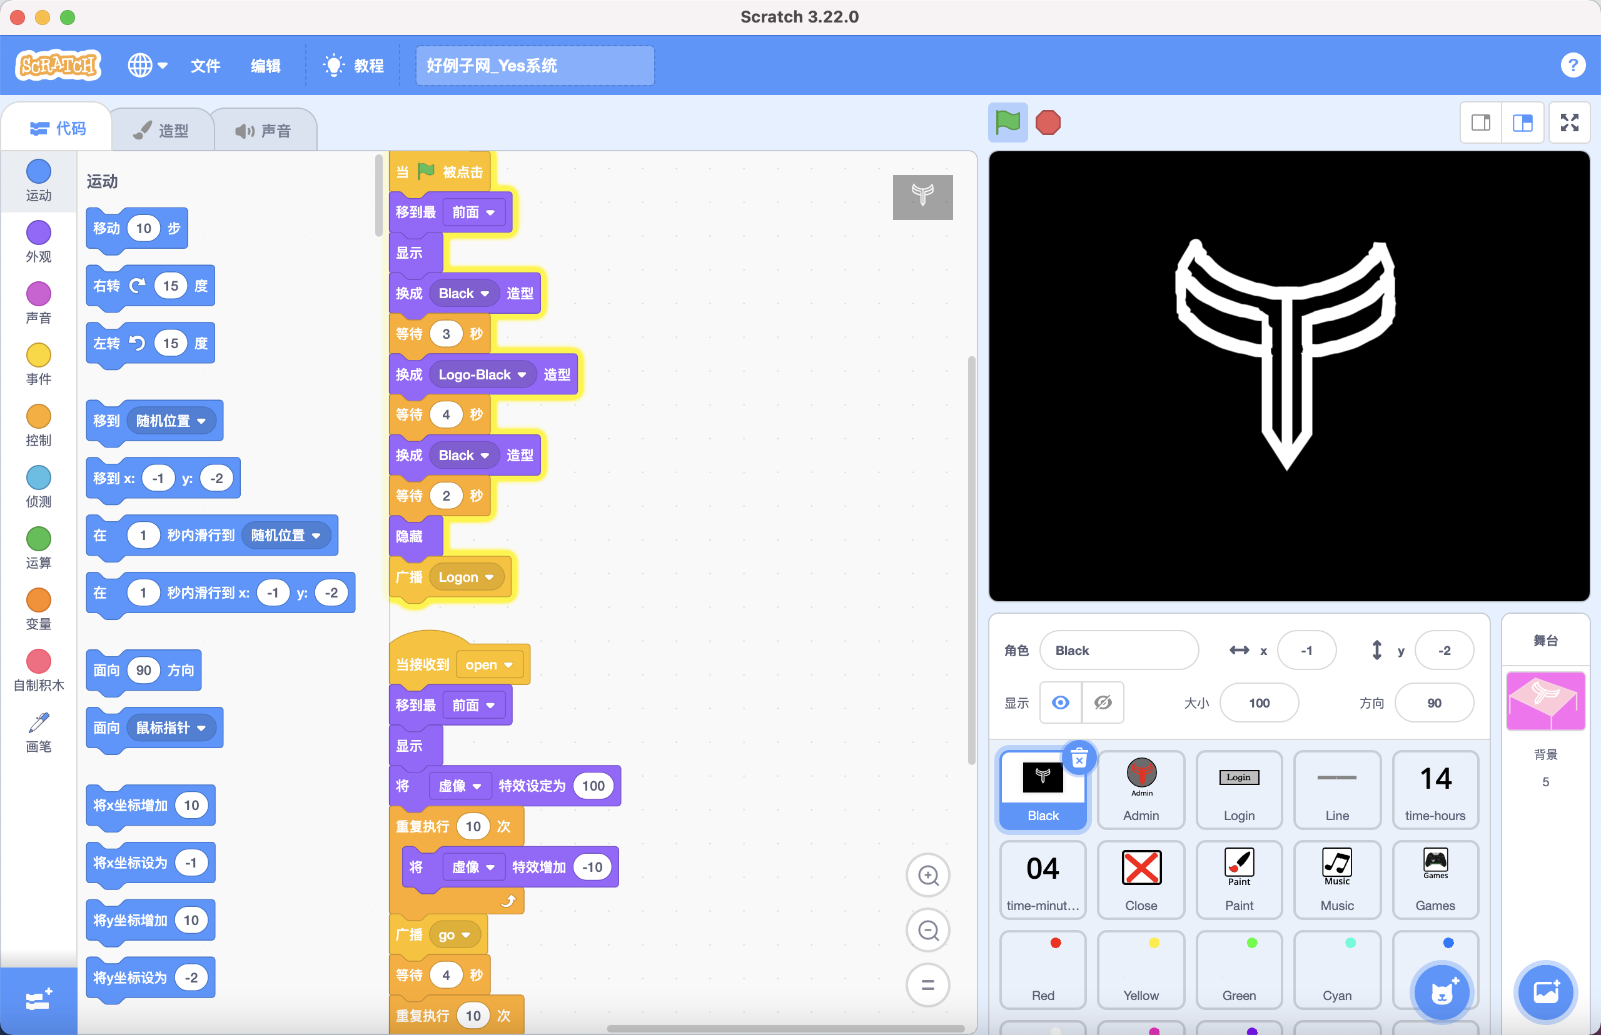Select the Green sprite
This screenshot has height=1035, width=1601.
tap(1240, 969)
